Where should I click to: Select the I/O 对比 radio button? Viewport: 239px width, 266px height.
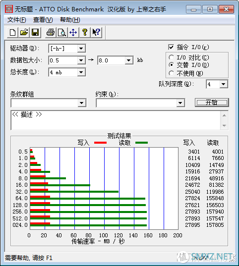click(172, 57)
